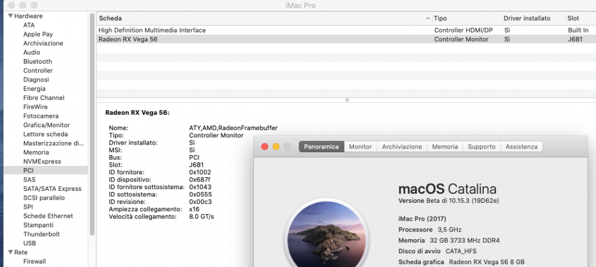Image resolution: width=596 pixels, height=267 pixels.
Task: Switch to the Monitor tab
Action: pyautogui.click(x=361, y=146)
